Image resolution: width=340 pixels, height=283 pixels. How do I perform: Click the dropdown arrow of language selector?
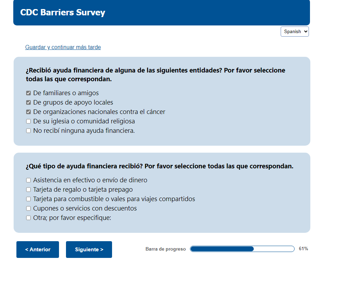[306, 32]
